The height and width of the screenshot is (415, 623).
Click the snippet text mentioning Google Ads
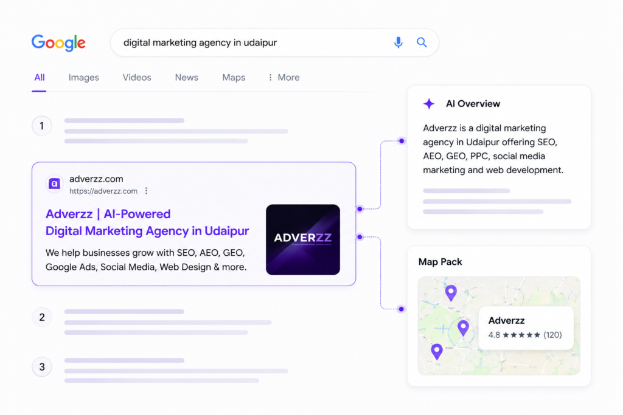coord(146,260)
